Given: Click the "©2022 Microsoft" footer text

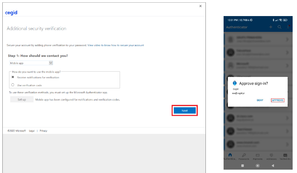Looking at the screenshot, I should coord(17,131).
